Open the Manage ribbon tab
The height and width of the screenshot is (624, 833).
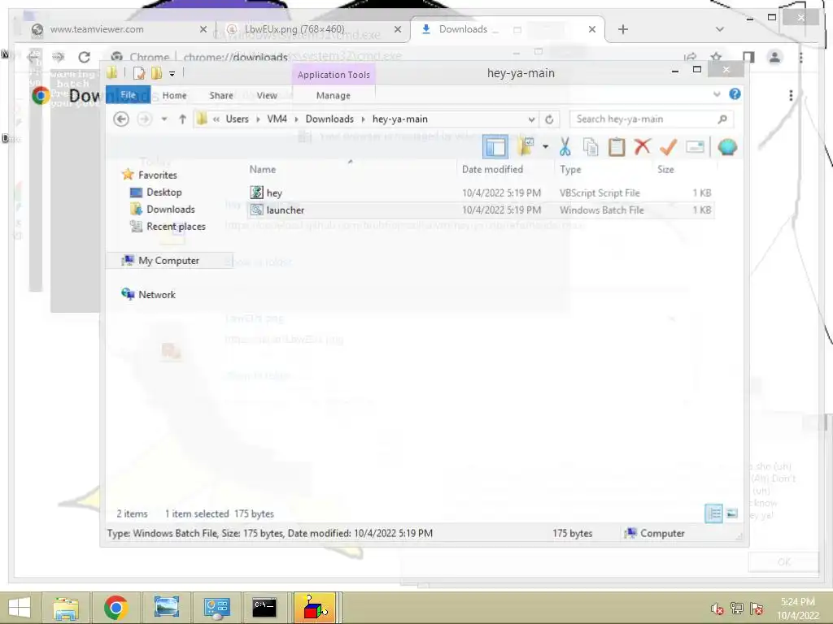(333, 96)
